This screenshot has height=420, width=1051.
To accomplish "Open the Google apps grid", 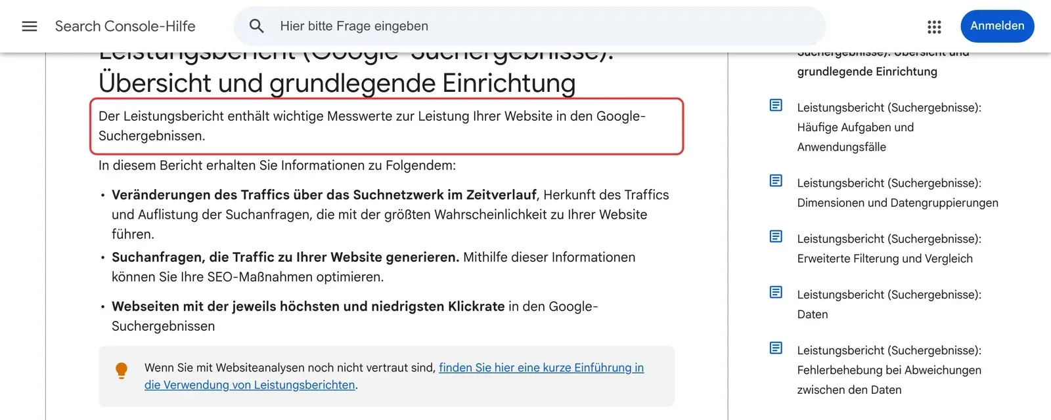I will point(934,26).
